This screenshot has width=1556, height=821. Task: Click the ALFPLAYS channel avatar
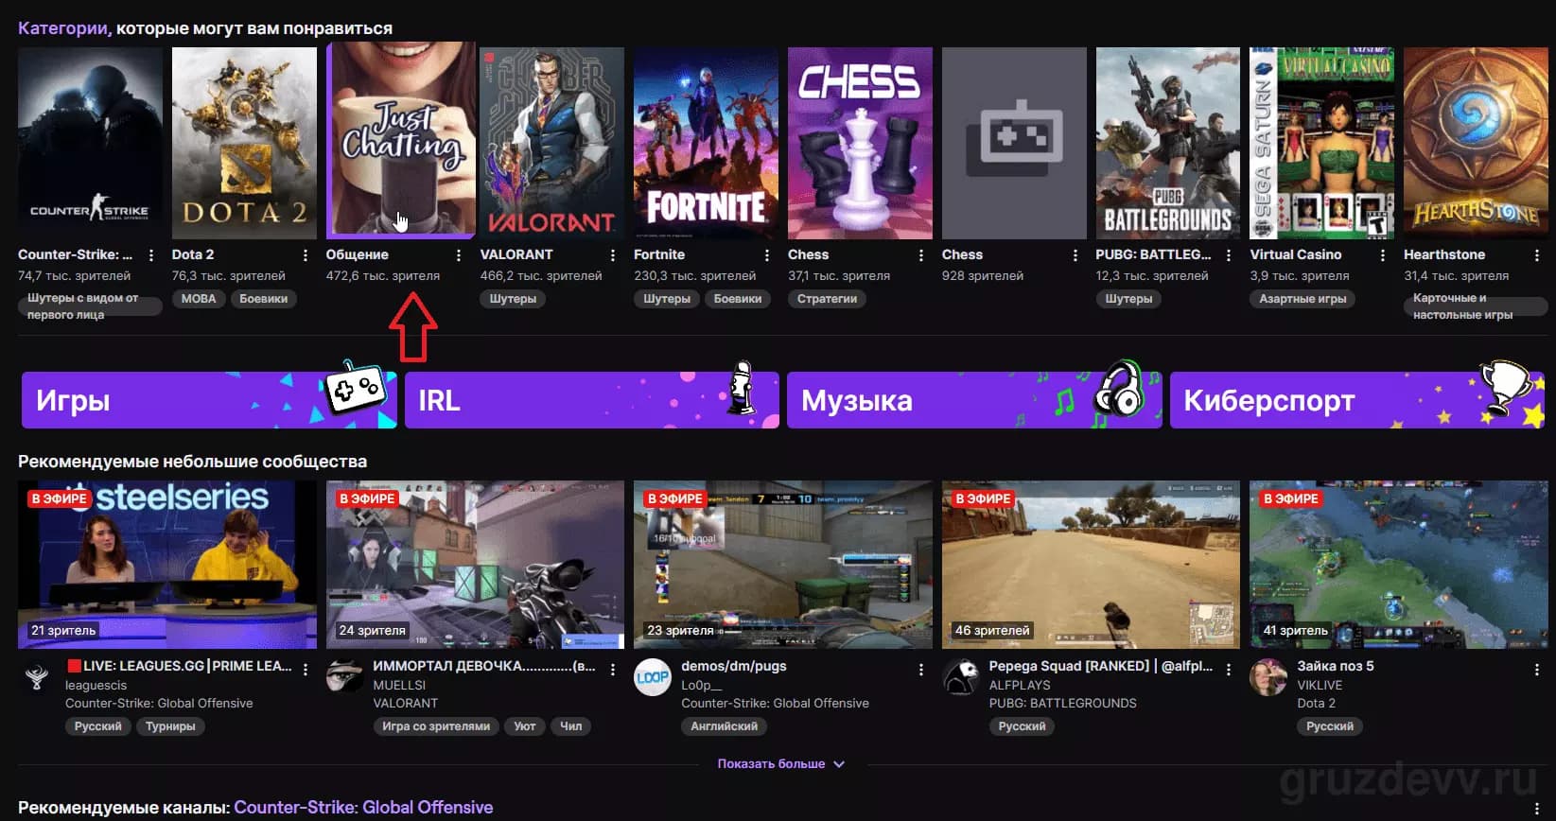point(961,677)
